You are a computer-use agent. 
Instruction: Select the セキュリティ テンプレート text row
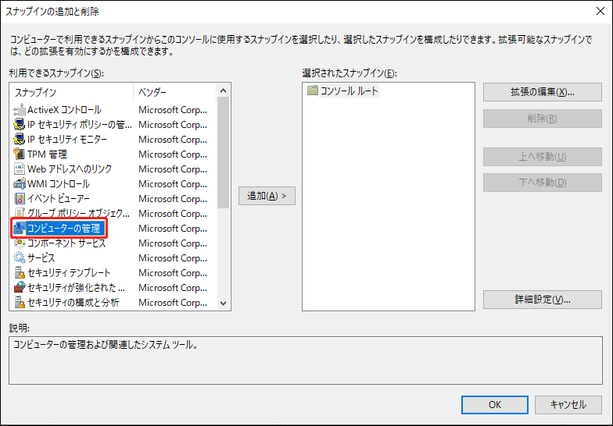69,273
